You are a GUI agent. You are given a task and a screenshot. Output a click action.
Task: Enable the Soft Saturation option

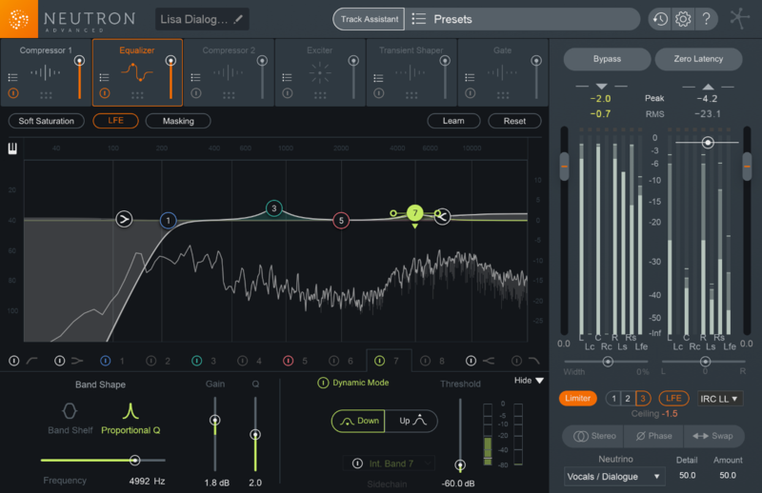click(47, 121)
